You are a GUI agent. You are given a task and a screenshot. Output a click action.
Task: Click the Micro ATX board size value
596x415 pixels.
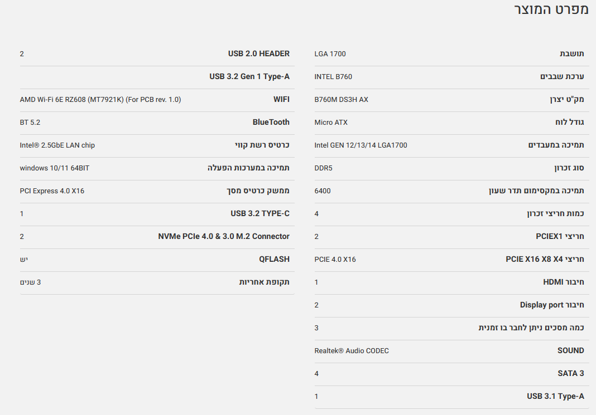point(331,123)
